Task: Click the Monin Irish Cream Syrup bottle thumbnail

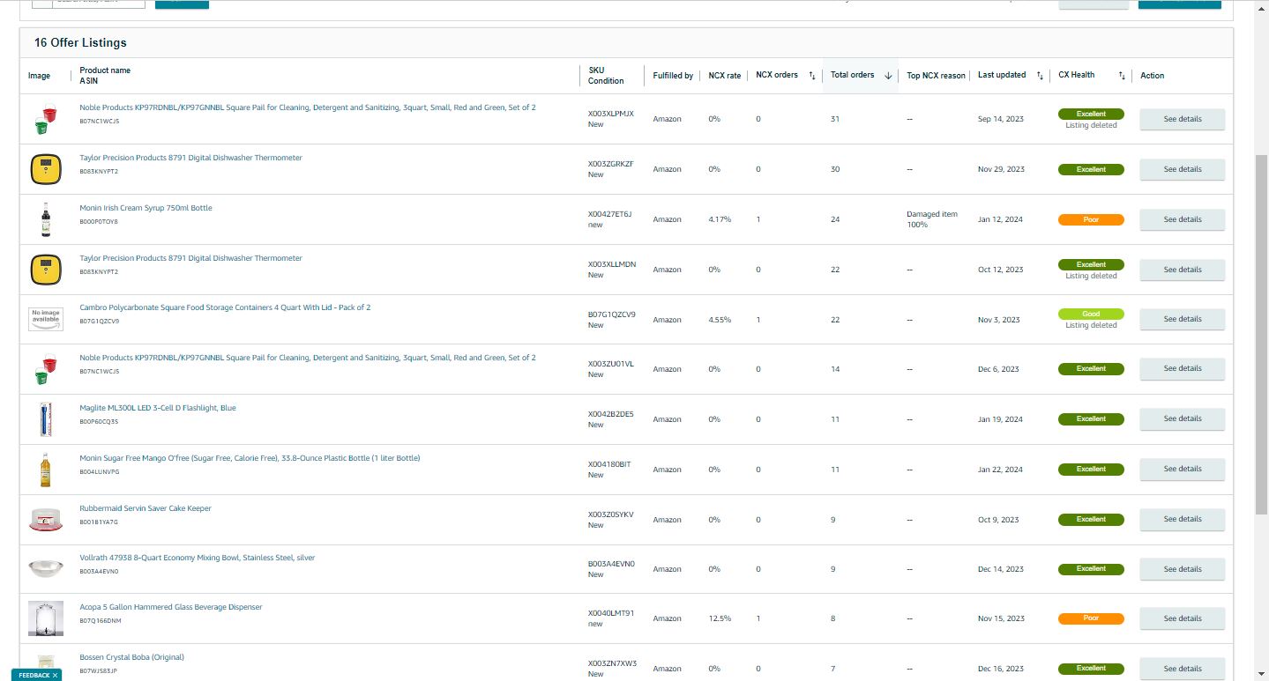Action: point(45,219)
